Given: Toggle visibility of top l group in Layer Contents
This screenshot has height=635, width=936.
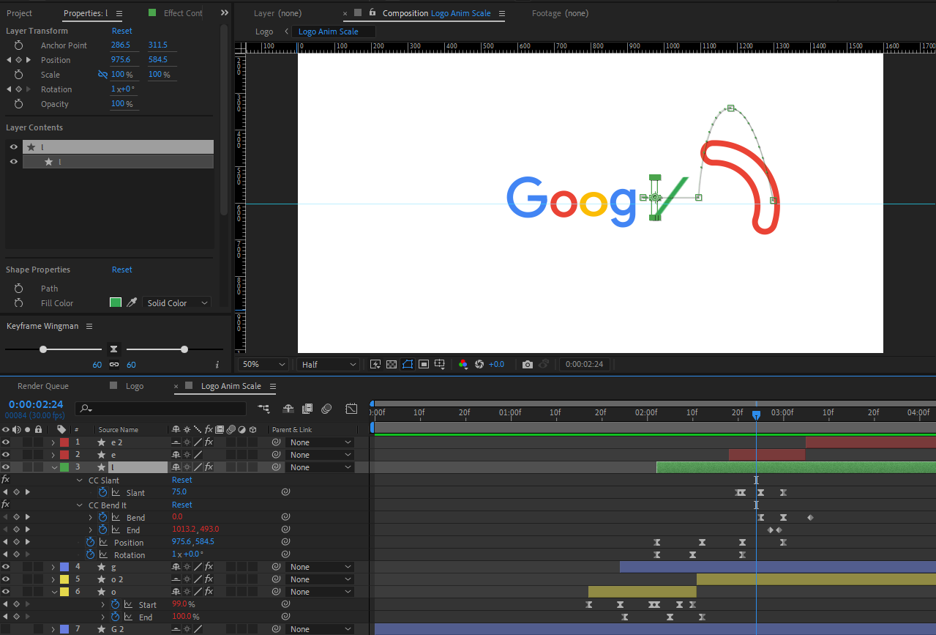Looking at the screenshot, I should (x=13, y=147).
